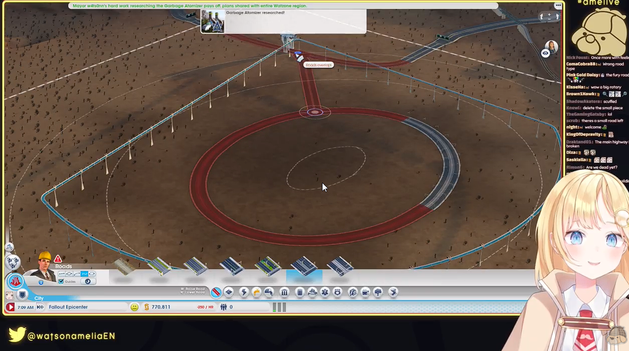Open the Zones menu icon
Image resolution: width=629 pixels, height=351 pixels.
[229, 292]
